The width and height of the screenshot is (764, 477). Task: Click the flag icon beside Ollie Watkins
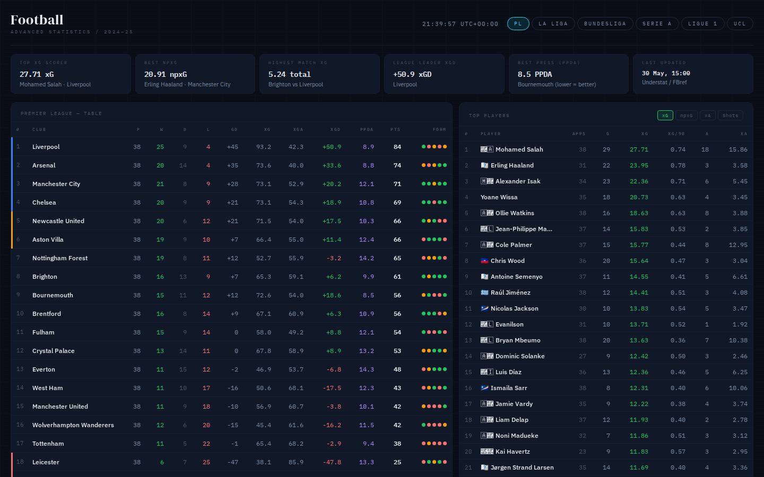(x=487, y=213)
